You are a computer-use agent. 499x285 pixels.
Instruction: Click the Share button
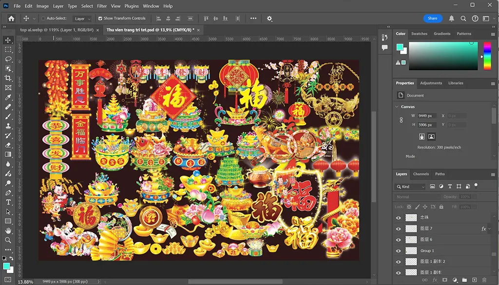(x=432, y=19)
